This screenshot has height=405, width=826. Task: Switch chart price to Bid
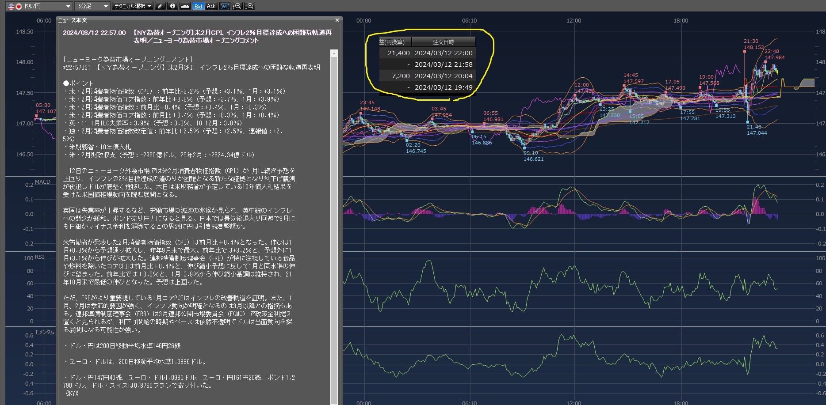click(x=198, y=6)
